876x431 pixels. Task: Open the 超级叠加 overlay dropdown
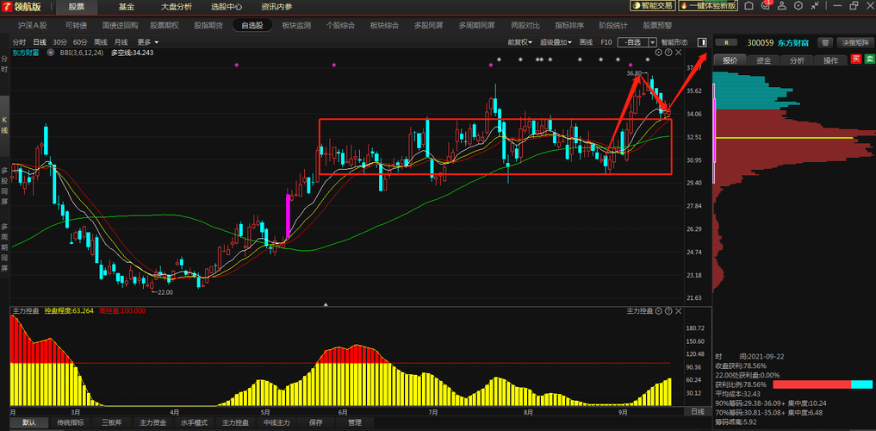click(x=556, y=42)
